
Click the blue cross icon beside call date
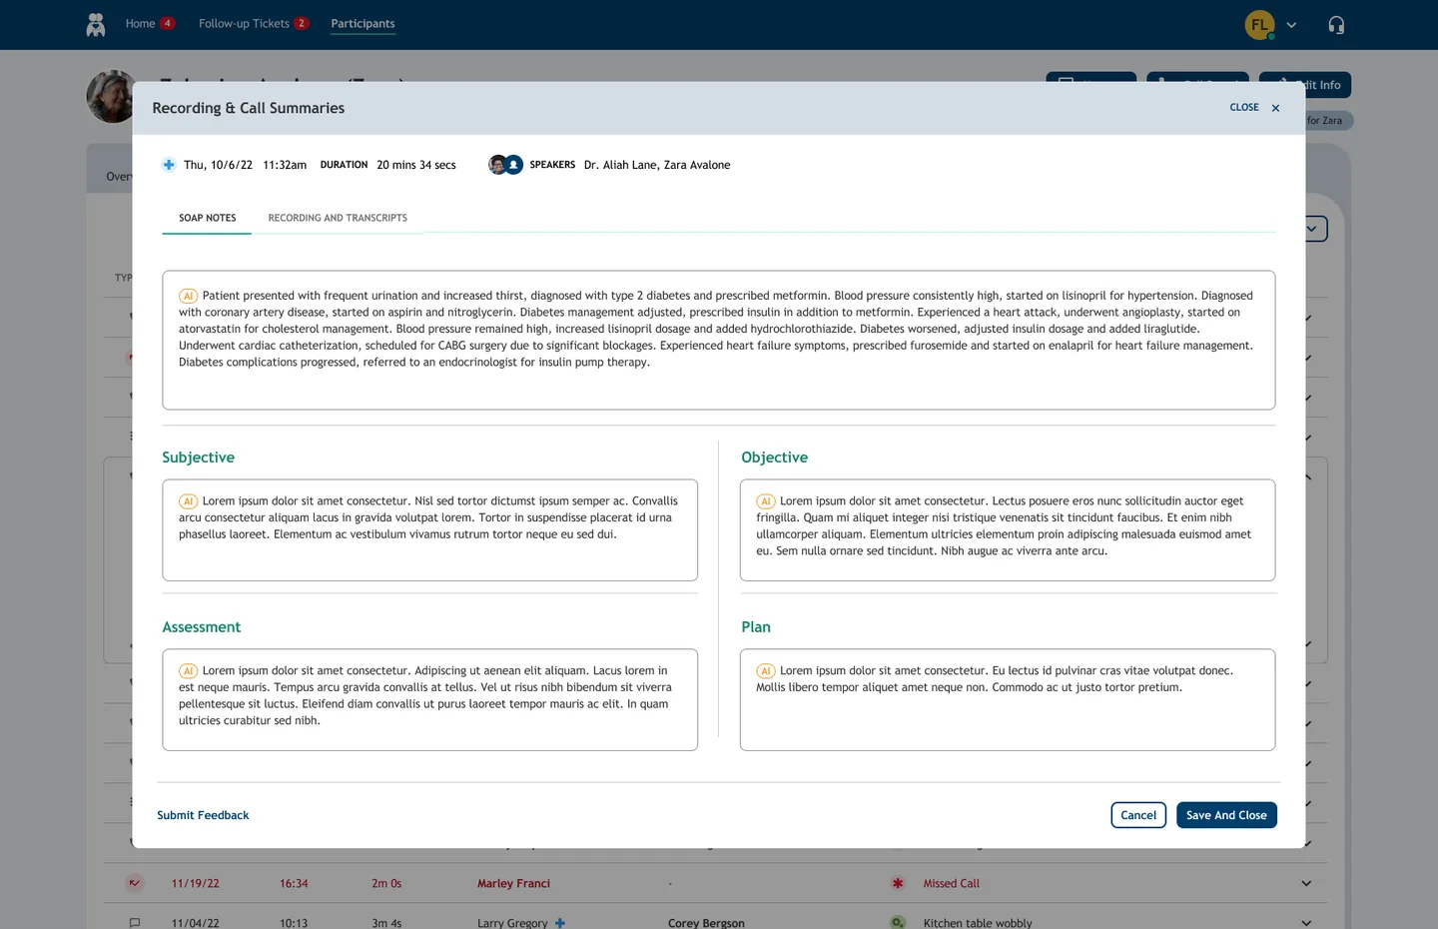pos(169,165)
